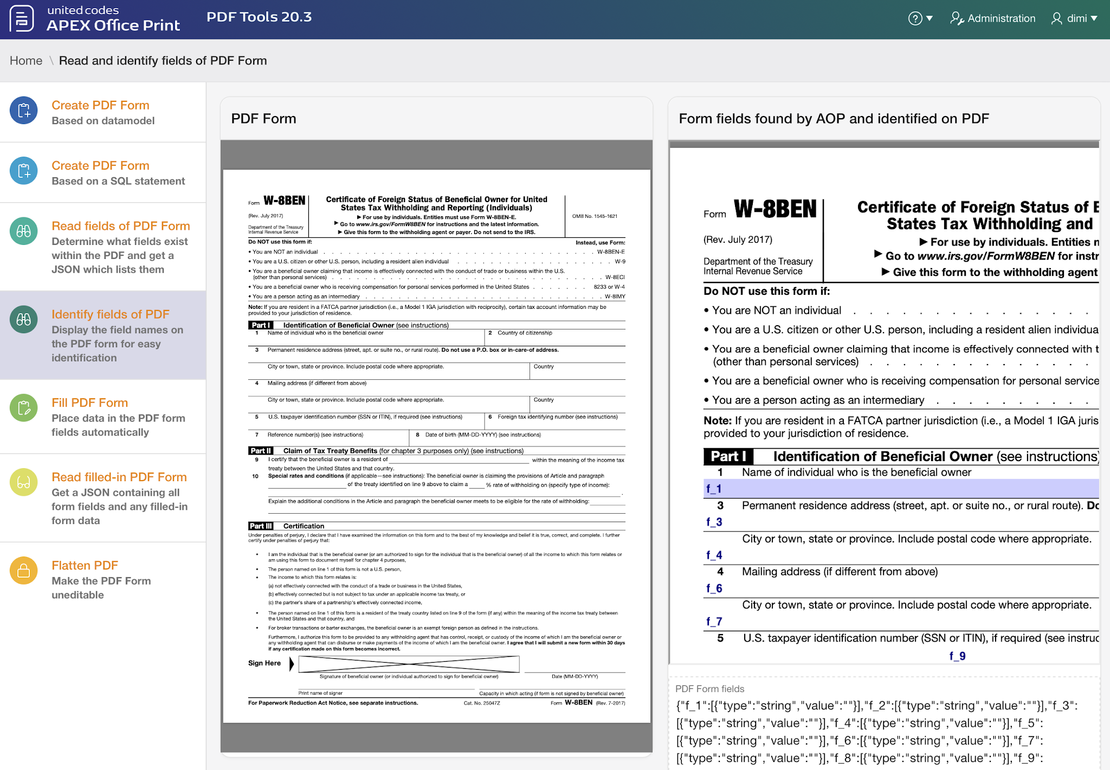Click the Identify fields of PDF binoculars icon
Viewport: 1110px width, 770px height.
[x=24, y=320]
